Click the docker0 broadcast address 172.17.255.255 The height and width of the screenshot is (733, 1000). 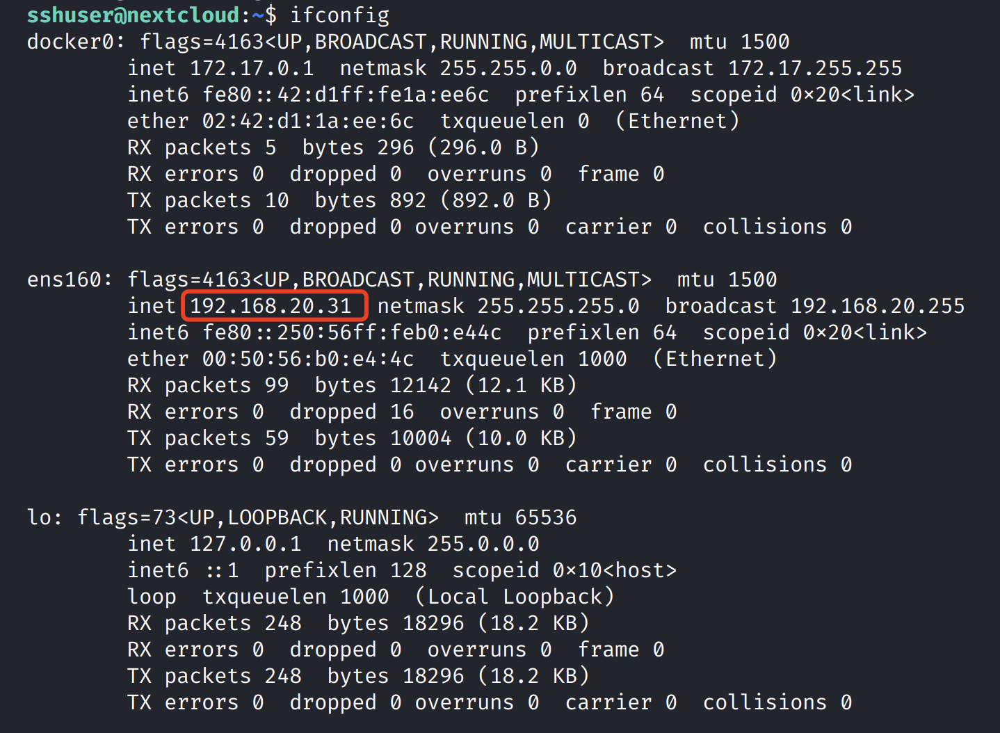click(815, 68)
